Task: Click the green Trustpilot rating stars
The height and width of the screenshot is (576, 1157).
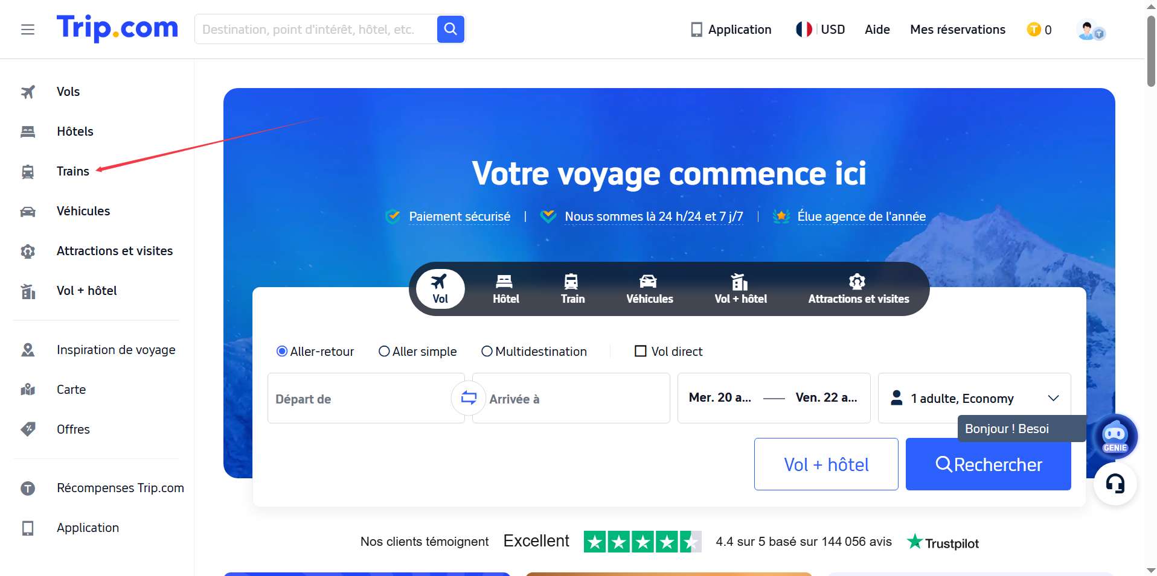Action: tap(643, 542)
